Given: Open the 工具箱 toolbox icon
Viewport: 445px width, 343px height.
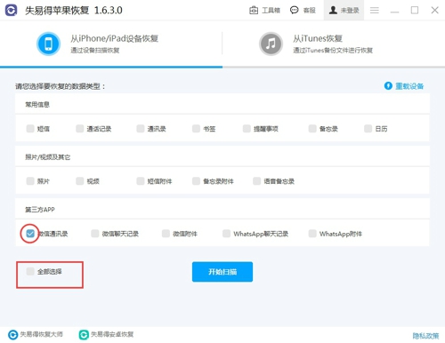Looking at the screenshot, I should pyautogui.click(x=254, y=11).
